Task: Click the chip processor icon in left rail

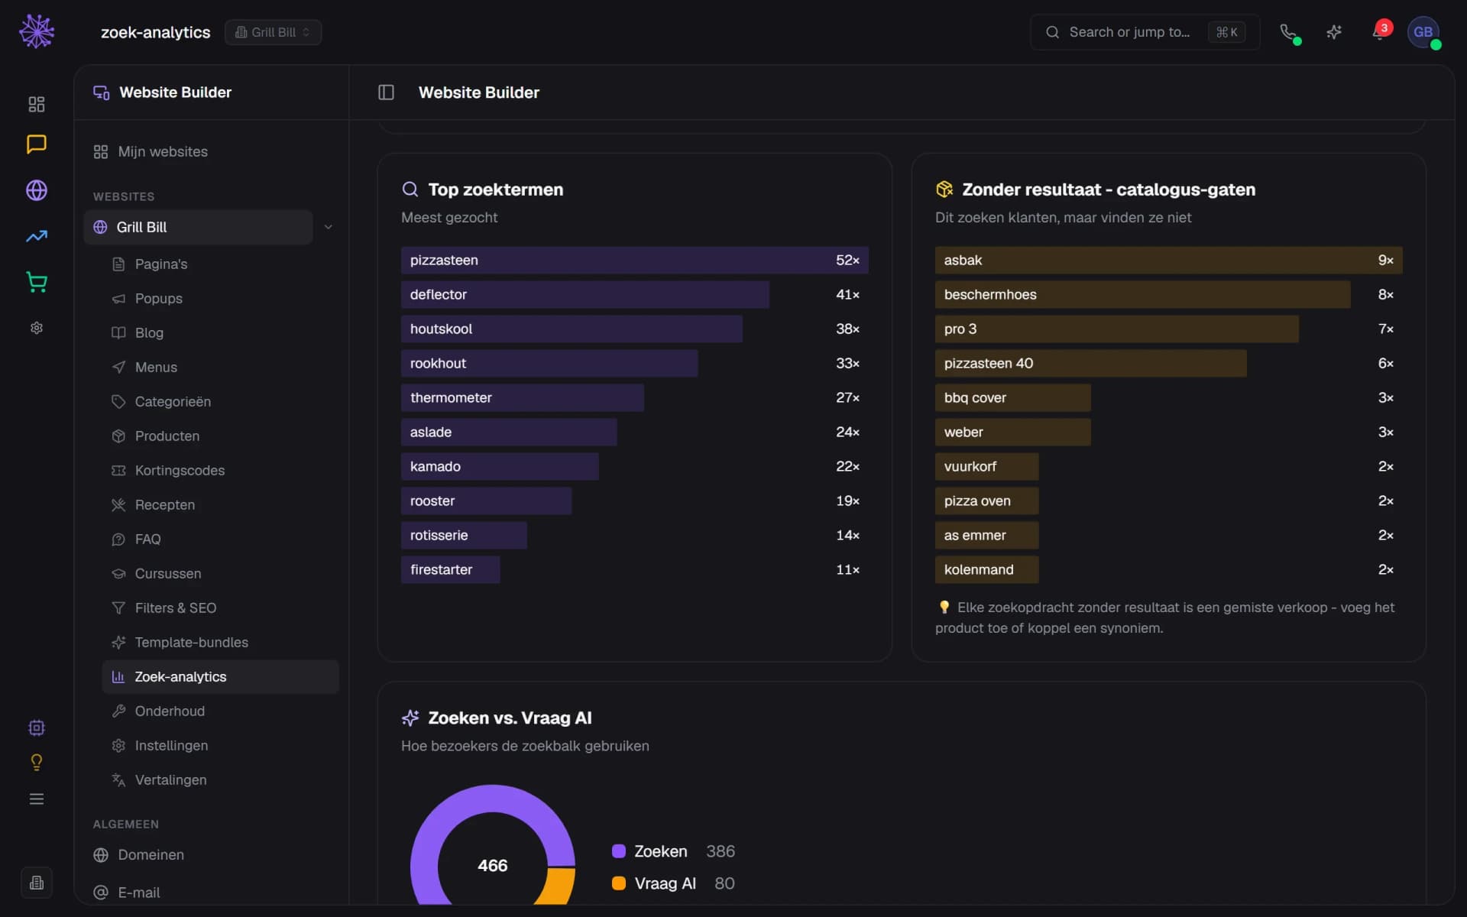Action: 37,727
